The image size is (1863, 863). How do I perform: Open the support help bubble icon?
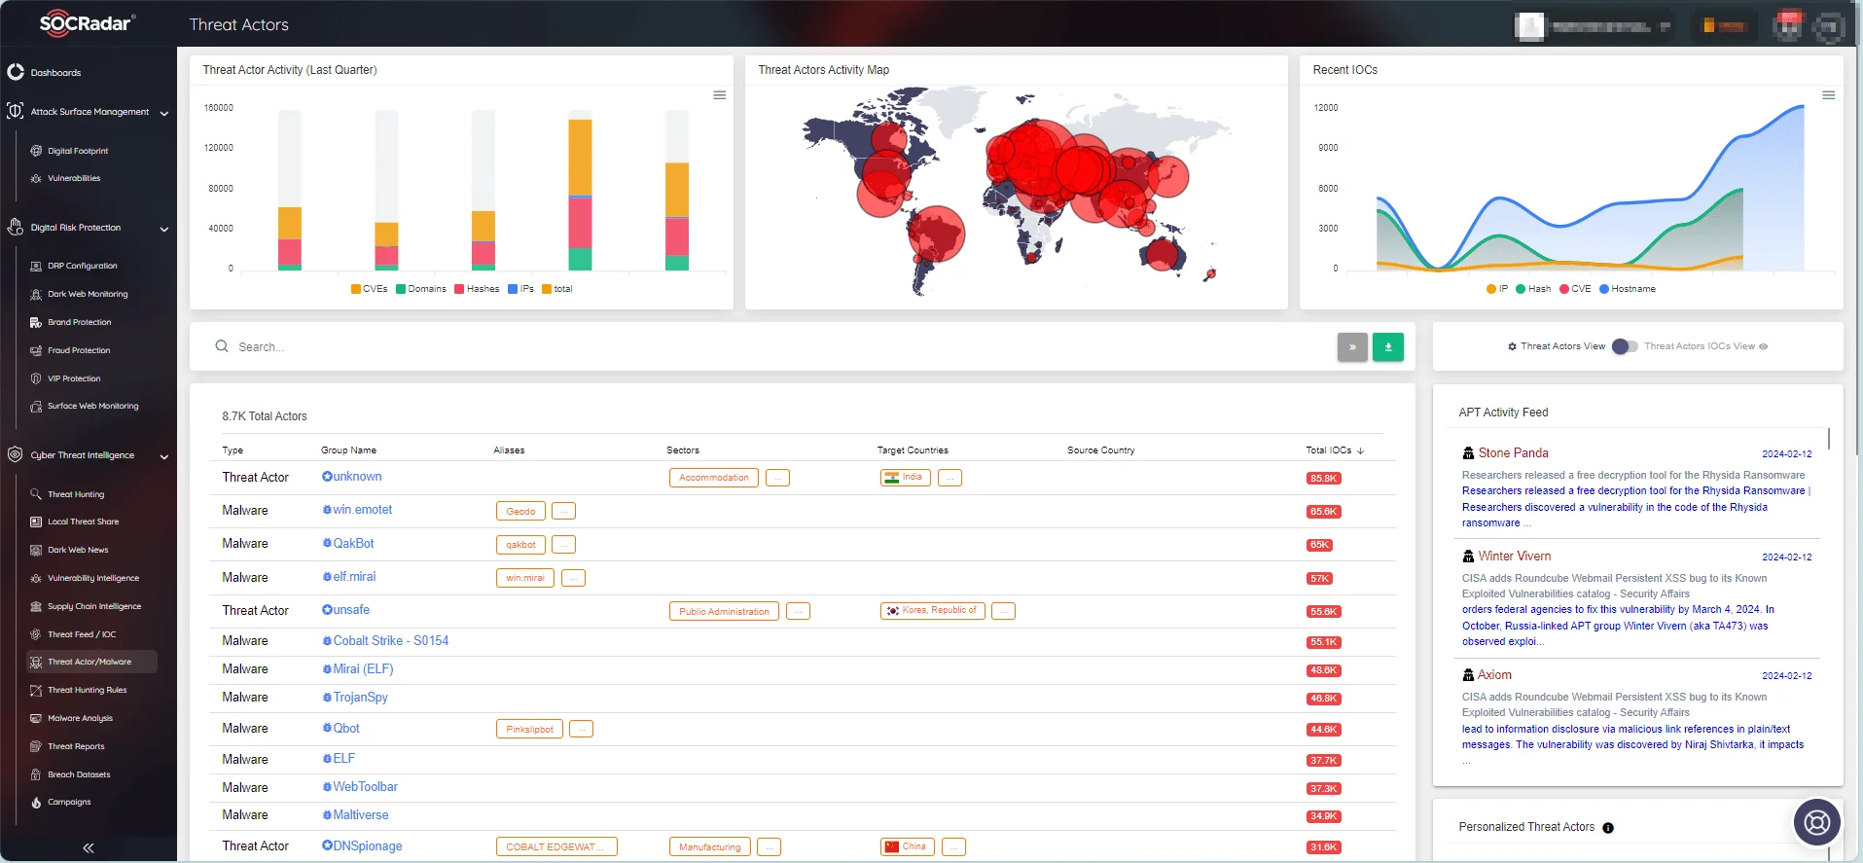pyautogui.click(x=1817, y=823)
